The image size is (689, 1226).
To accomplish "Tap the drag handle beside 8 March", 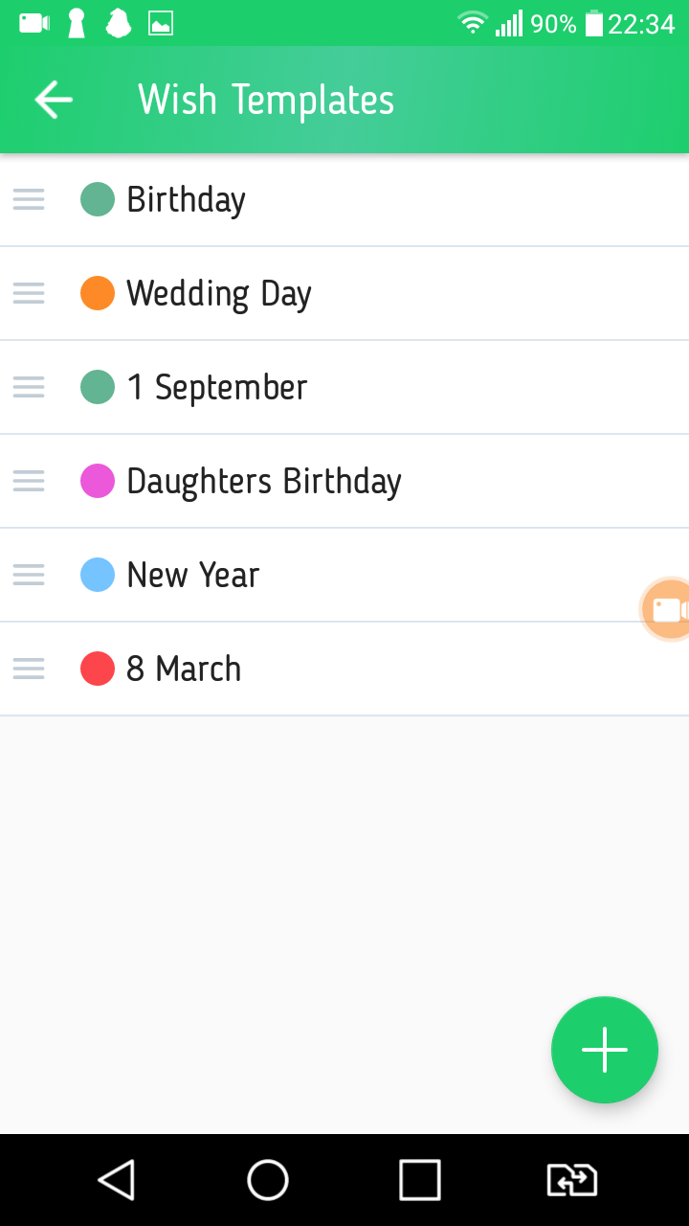I will tap(29, 669).
